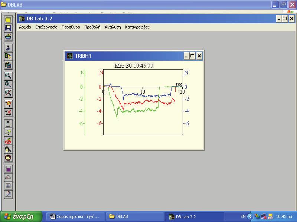Switch to the Χαρακτηριστική πηγή Word taskbar item
This screenshot has width=297, height=222.
point(76,216)
